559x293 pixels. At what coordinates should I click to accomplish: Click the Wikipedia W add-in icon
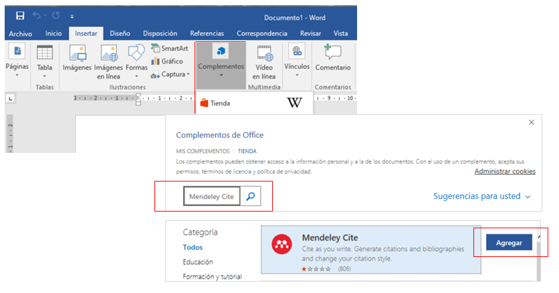[294, 103]
